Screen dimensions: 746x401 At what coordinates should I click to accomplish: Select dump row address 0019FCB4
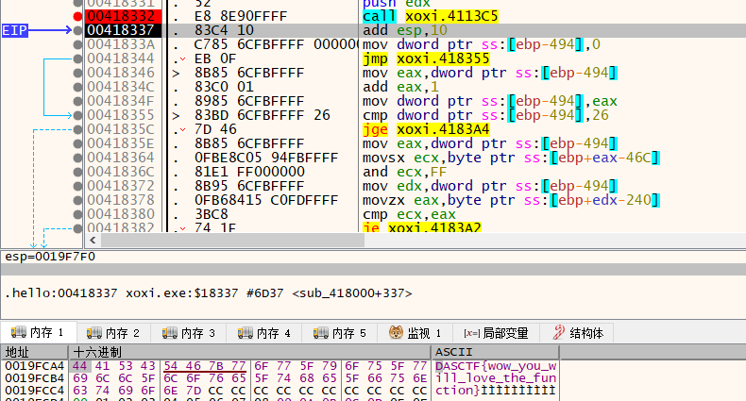[34, 378]
